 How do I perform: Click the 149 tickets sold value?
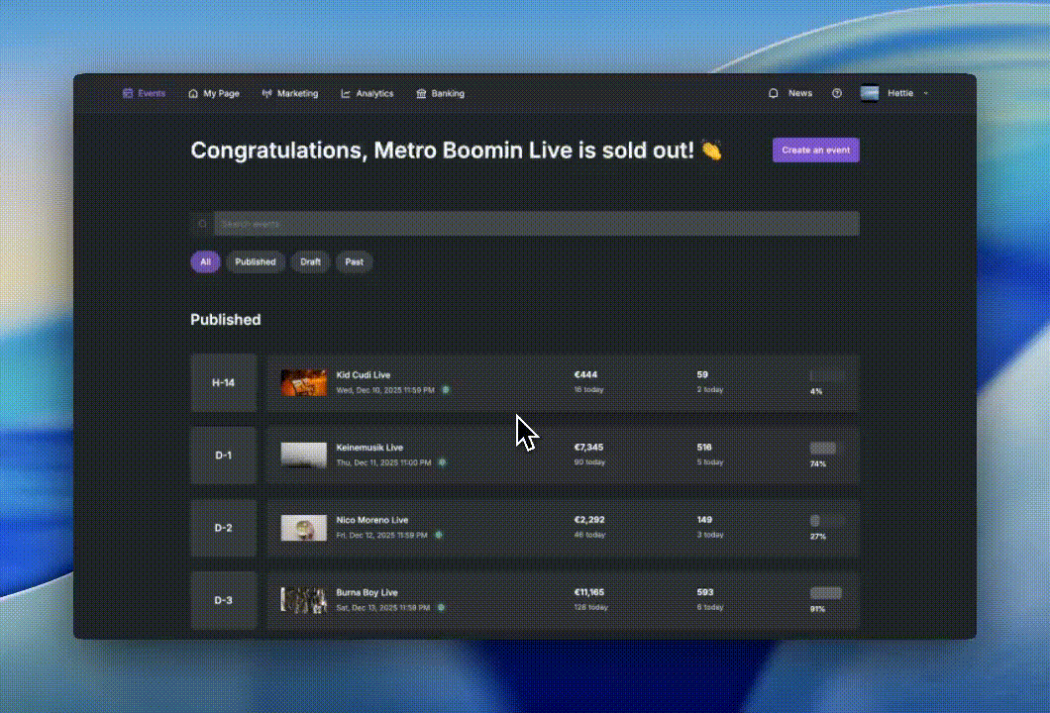click(704, 520)
